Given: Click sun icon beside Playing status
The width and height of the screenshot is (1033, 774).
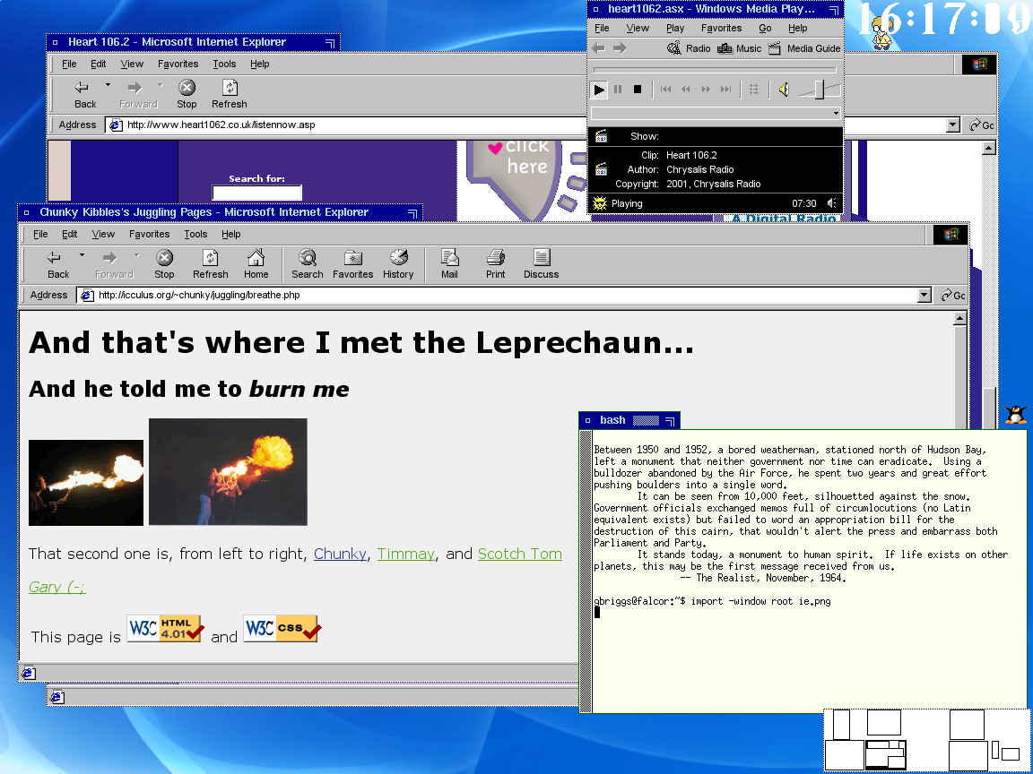Looking at the screenshot, I should coord(600,203).
